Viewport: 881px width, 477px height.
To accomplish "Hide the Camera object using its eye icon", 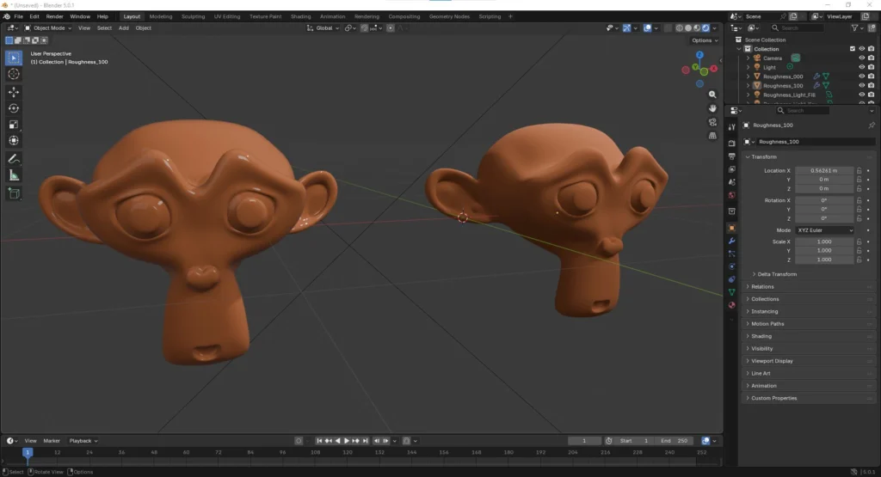I will [x=861, y=58].
